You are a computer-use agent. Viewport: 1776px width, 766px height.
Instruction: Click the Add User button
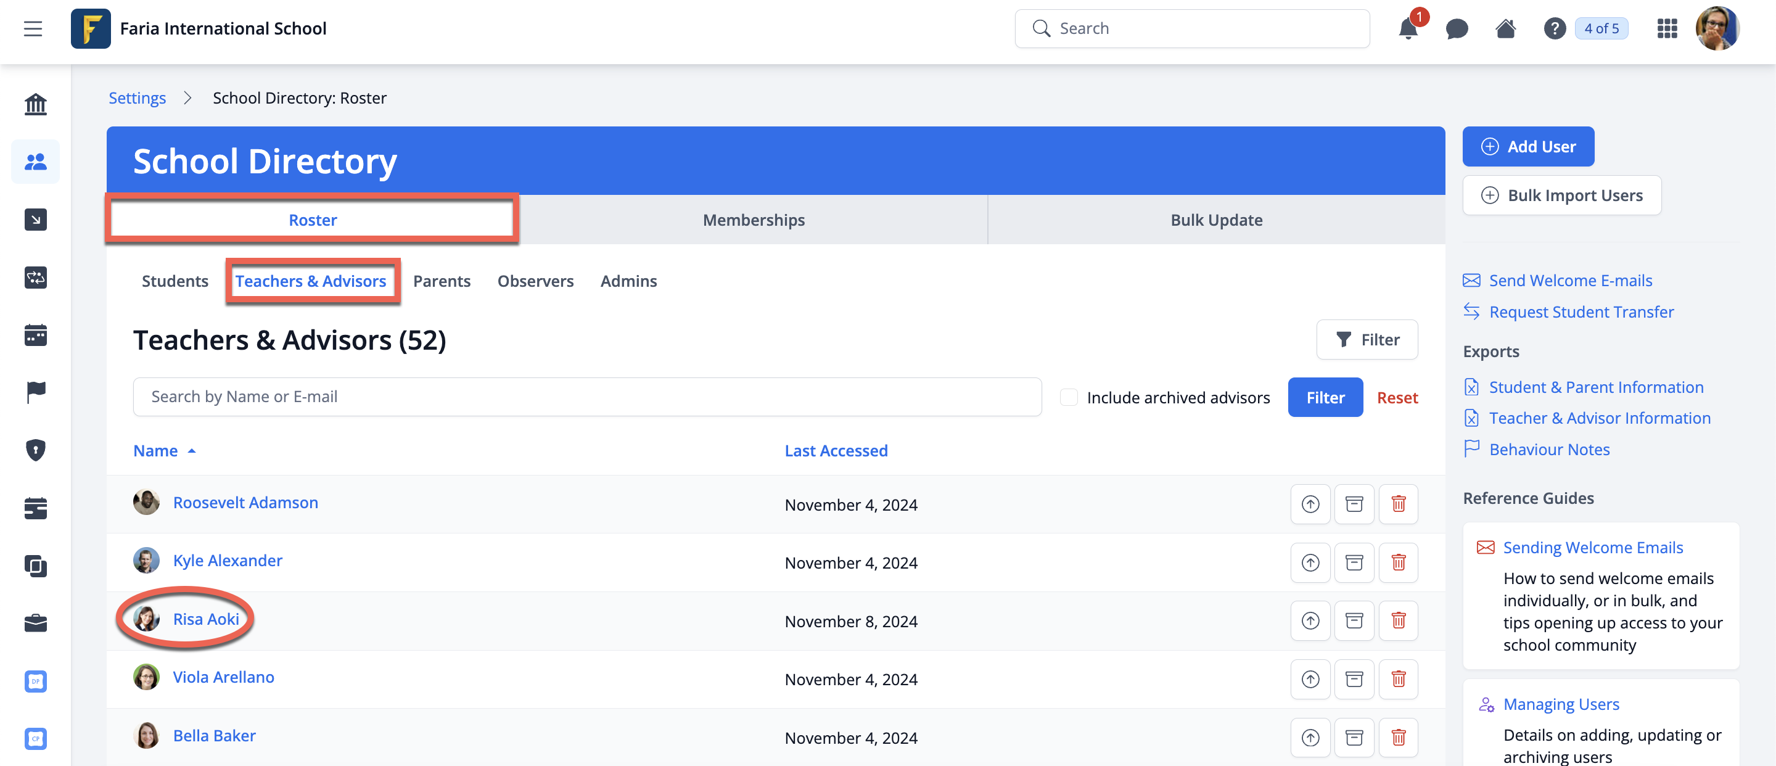tap(1528, 146)
